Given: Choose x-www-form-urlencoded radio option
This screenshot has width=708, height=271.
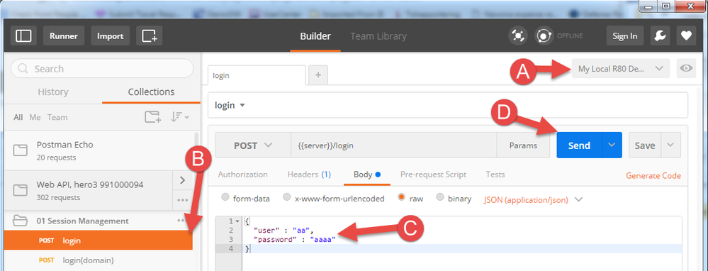Looking at the screenshot, I should click(287, 198).
